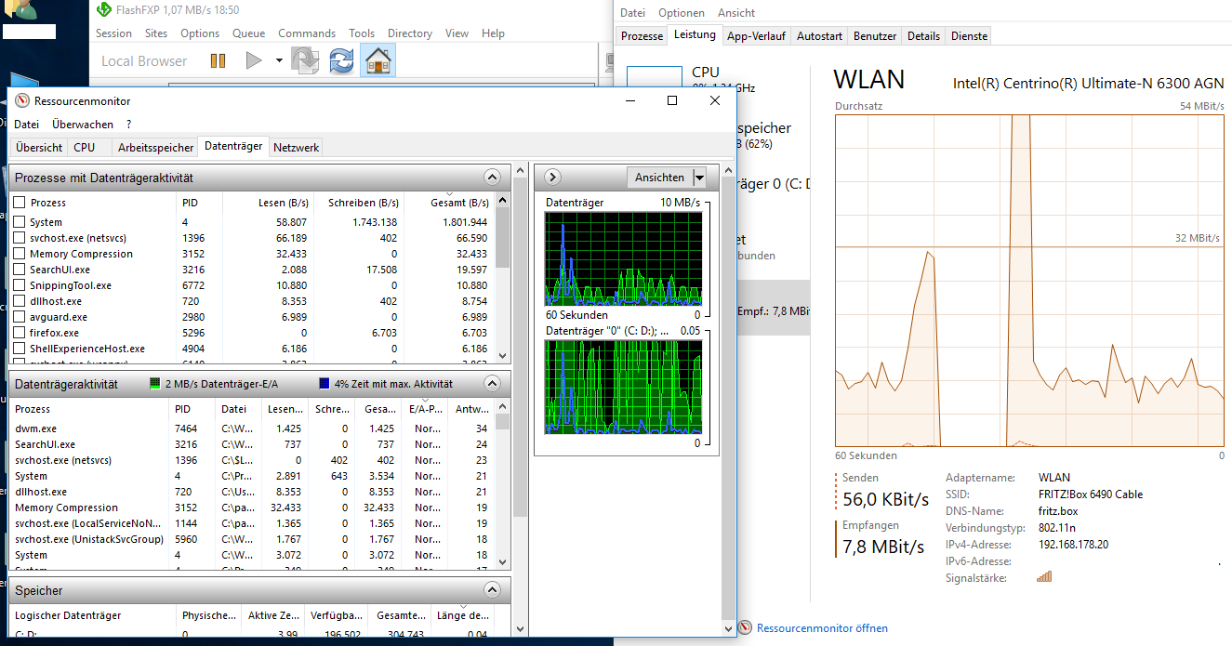Tick the checkbox in the Prozess column header
Viewport: 1232px width, 646px height.
coord(19,203)
